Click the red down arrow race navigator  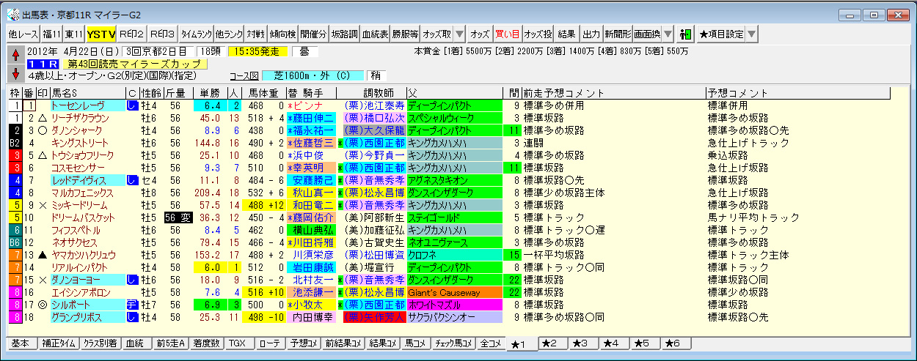pyautogui.click(x=16, y=72)
